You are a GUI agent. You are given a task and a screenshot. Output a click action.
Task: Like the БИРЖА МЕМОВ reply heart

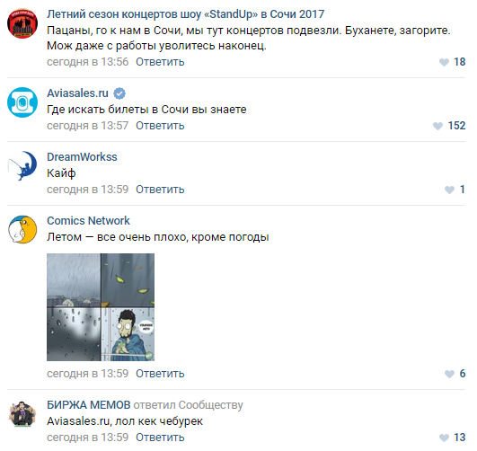[x=444, y=438]
